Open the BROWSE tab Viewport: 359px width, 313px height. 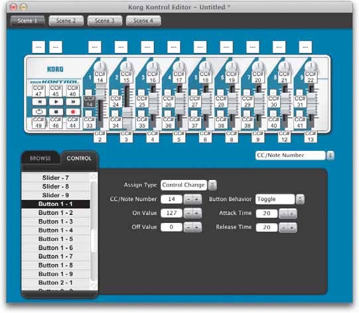coord(40,158)
